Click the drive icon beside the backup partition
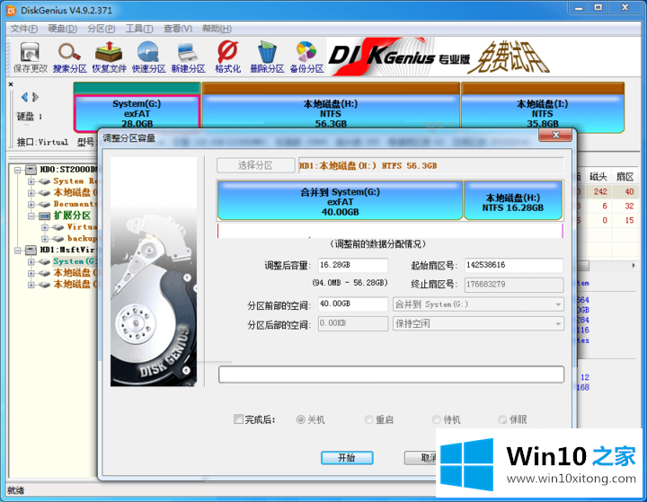 click(58, 239)
